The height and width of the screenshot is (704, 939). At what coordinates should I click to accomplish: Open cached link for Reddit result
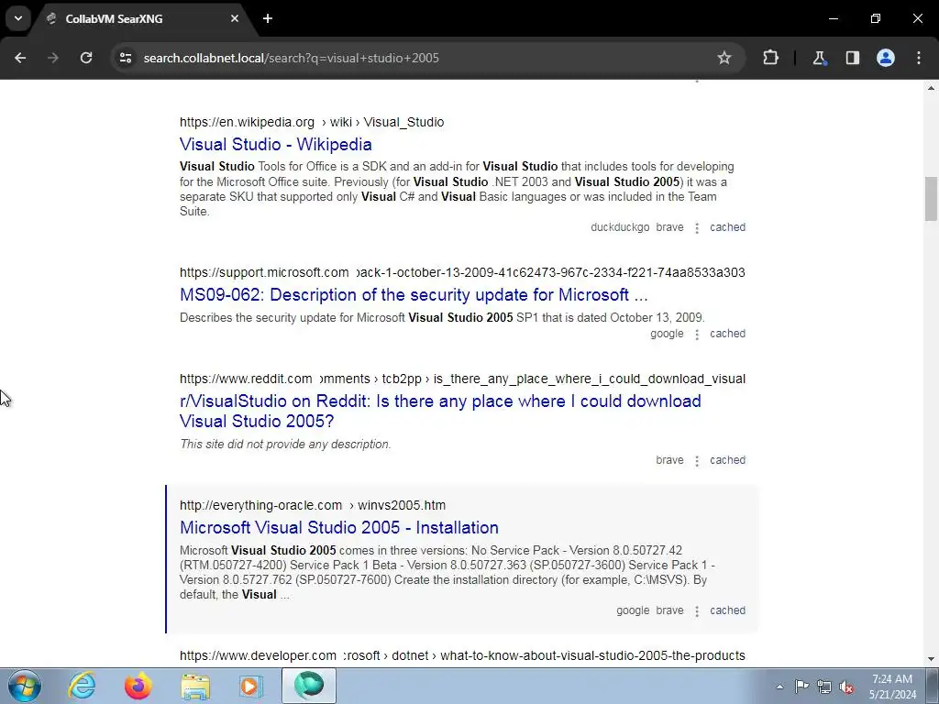coord(727,460)
